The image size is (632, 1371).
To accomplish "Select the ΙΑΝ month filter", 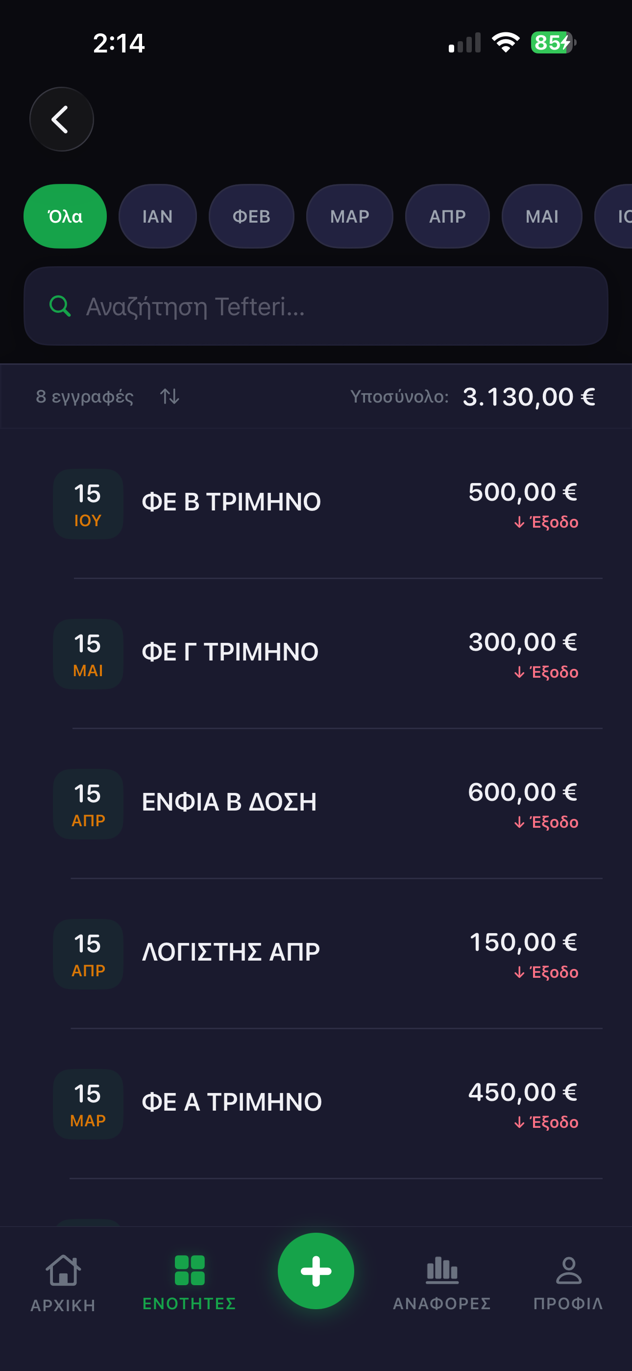I will point(157,217).
